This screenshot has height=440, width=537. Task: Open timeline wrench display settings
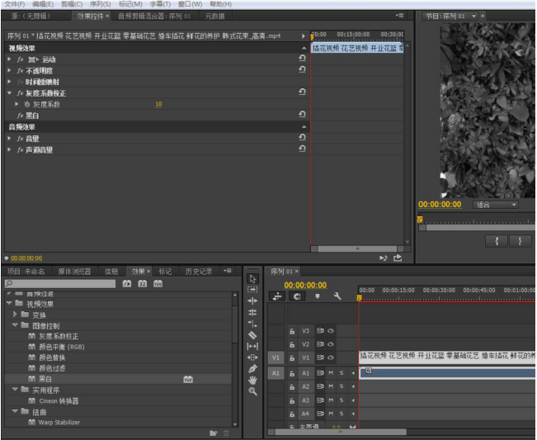[337, 296]
